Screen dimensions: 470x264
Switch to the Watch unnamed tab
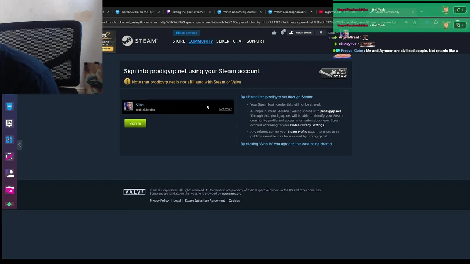(239, 12)
